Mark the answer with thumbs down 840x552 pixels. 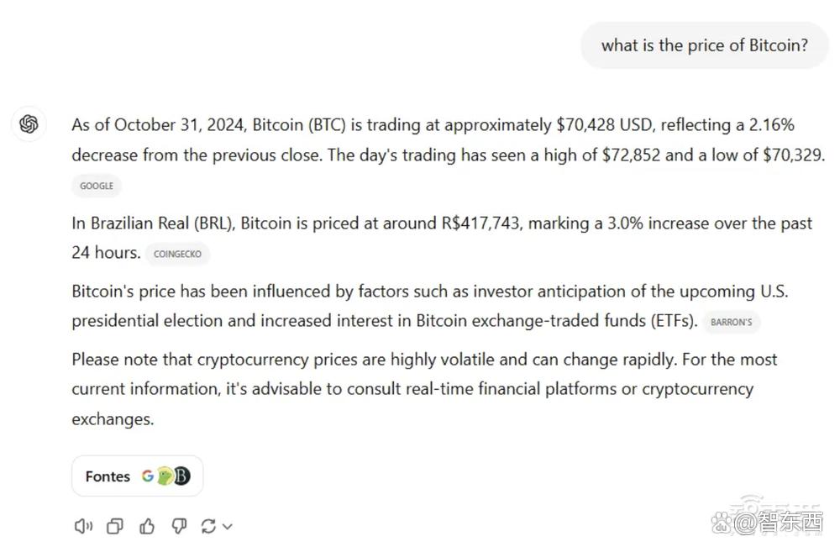[179, 526]
